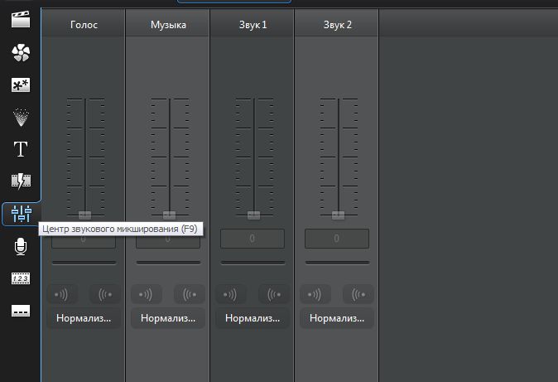Open the Transition Room icon
Viewport: 558px width, 382px height.
[x=21, y=181]
